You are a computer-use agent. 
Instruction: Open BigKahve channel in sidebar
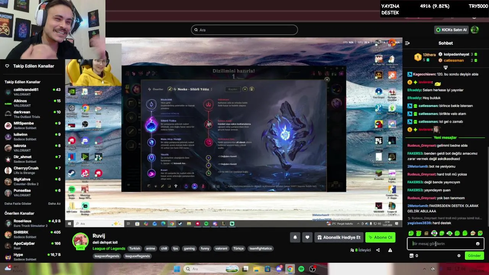pos(32,181)
